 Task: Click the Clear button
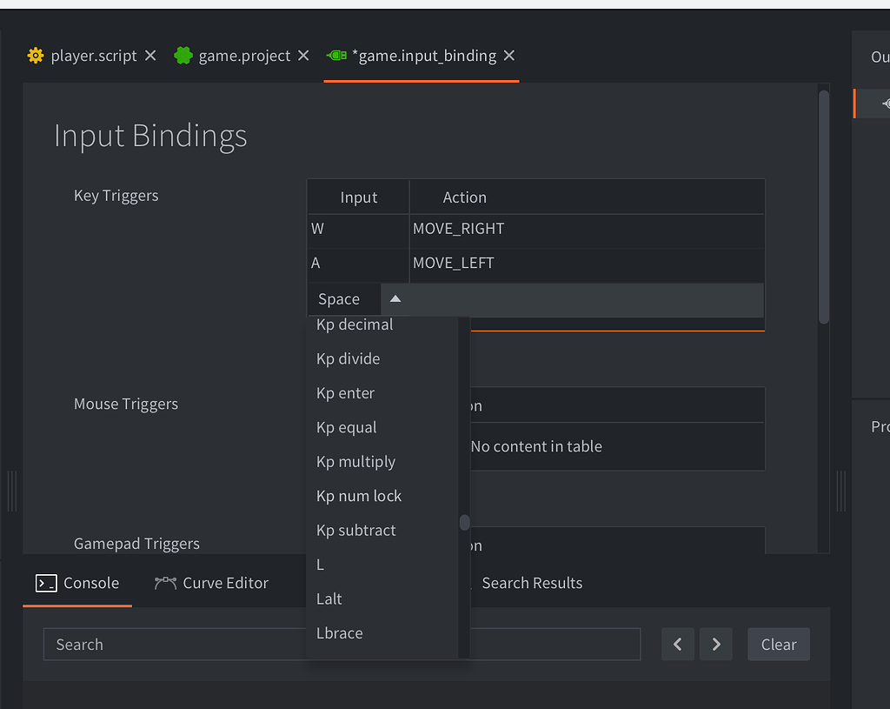(x=778, y=644)
